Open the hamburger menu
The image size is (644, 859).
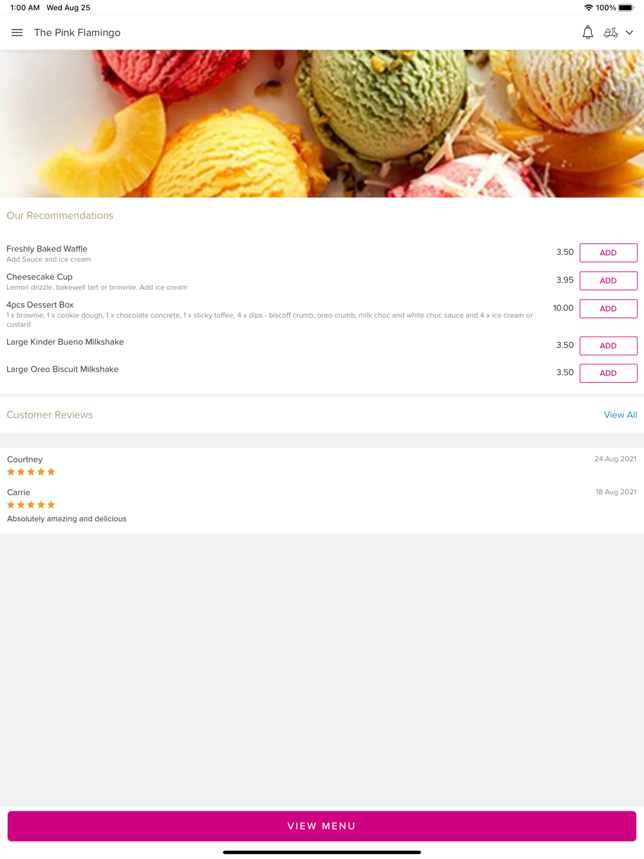(x=17, y=33)
